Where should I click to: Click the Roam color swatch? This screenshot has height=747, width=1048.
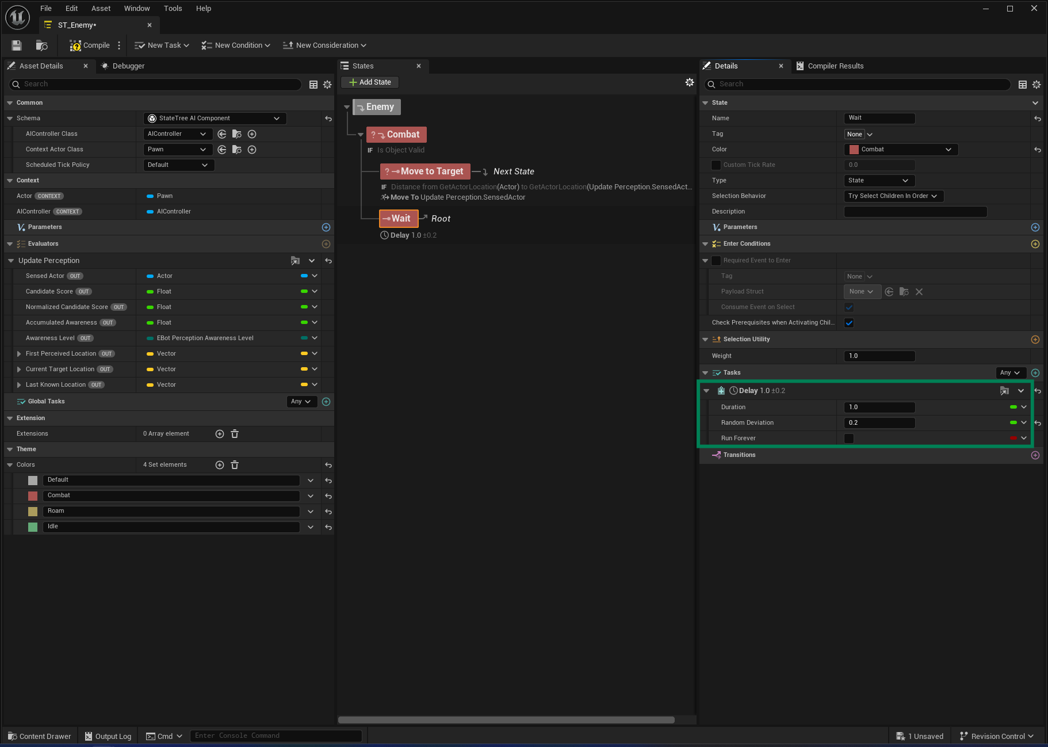[33, 512]
